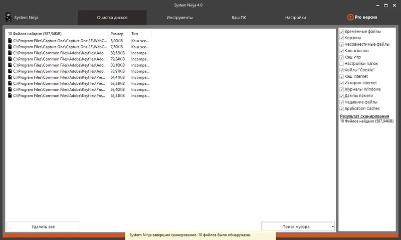Toggle the Корзина checkbox

click(x=341, y=38)
